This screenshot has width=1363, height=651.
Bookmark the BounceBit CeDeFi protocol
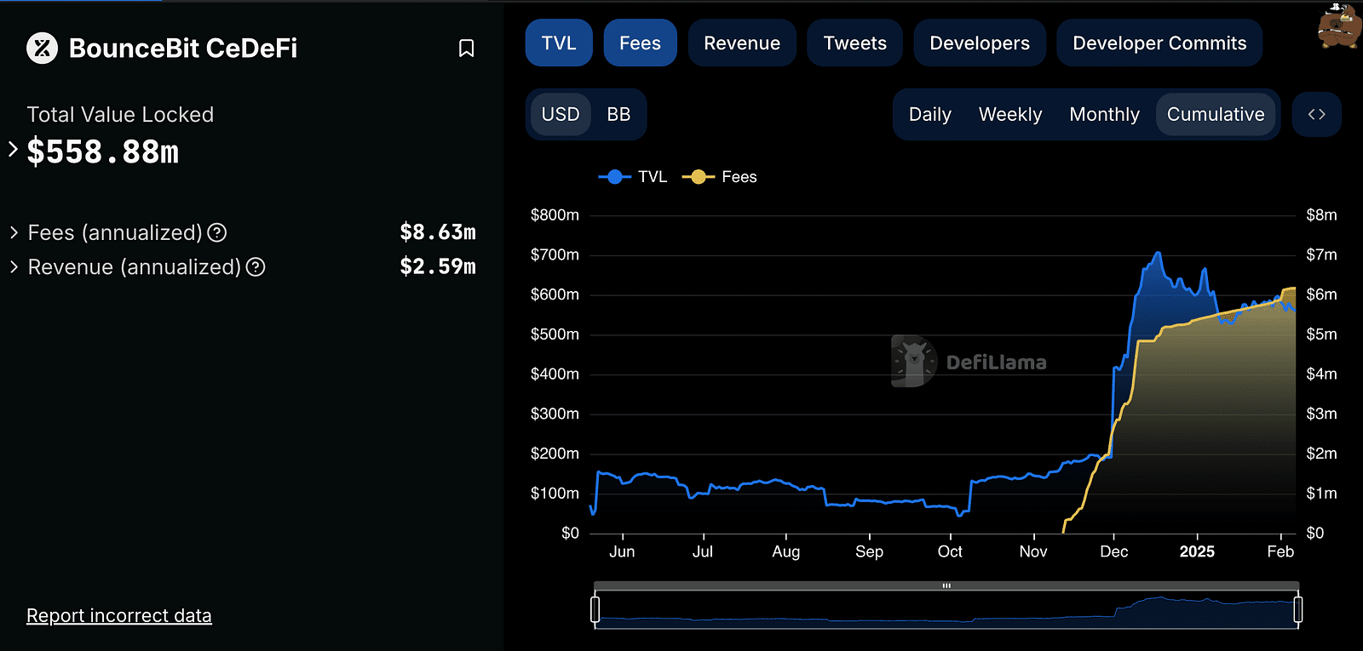click(466, 49)
